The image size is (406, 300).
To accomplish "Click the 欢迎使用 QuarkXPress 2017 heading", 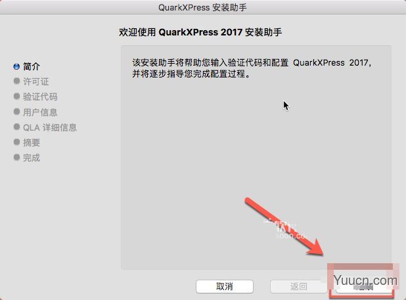I will (x=200, y=32).
